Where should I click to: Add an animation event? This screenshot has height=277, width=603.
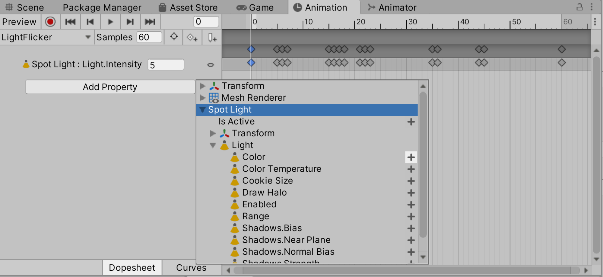[x=212, y=38]
